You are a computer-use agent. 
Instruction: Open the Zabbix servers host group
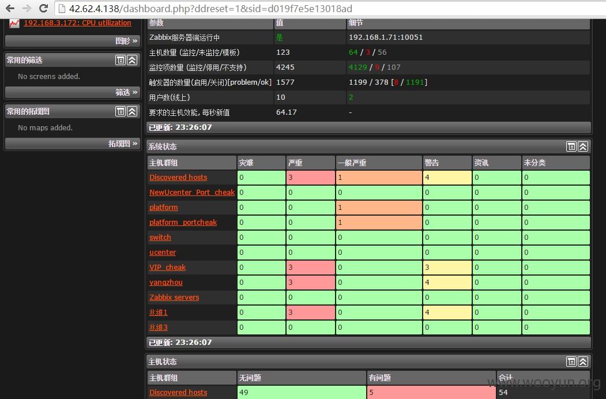click(x=174, y=298)
